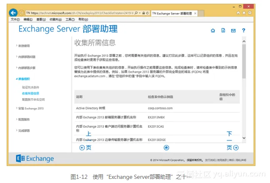Collapse the 准备组织 section
The image size is (270, 183).
[x=24, y=79]
